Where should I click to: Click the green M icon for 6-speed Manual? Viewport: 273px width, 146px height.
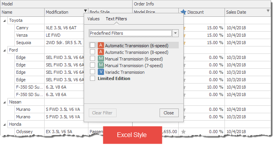click(x=101, y=59)
